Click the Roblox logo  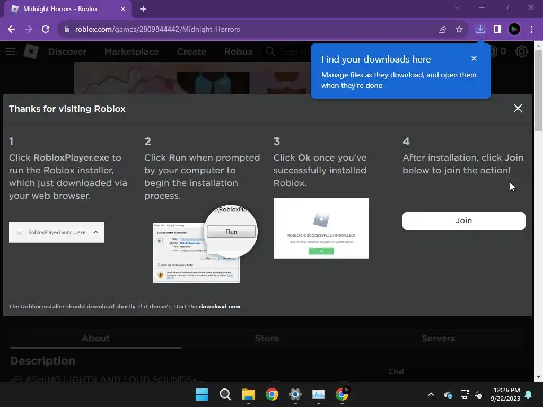click(x=31, y=51)
